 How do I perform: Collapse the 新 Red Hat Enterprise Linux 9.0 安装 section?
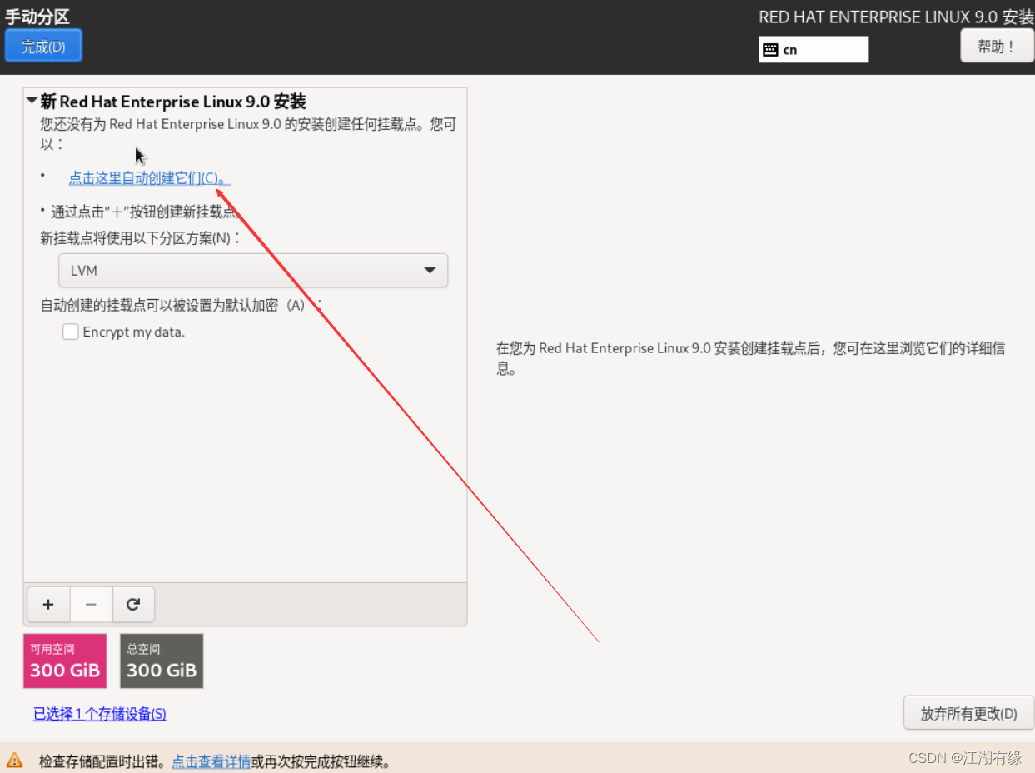tap(32, 102)
